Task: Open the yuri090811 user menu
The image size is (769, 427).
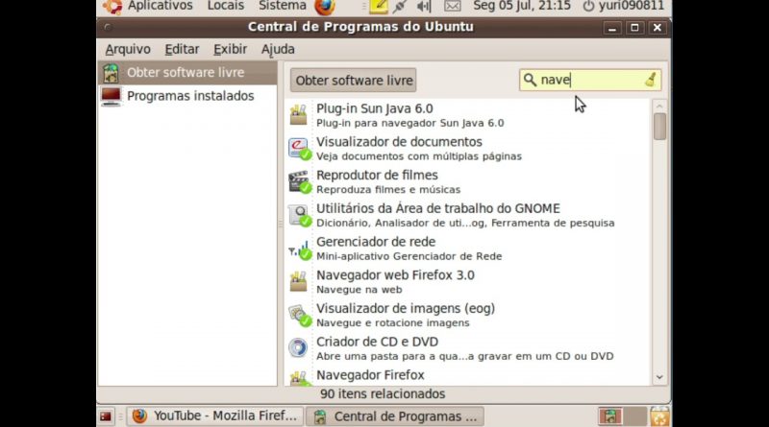Action: point(631,6)
